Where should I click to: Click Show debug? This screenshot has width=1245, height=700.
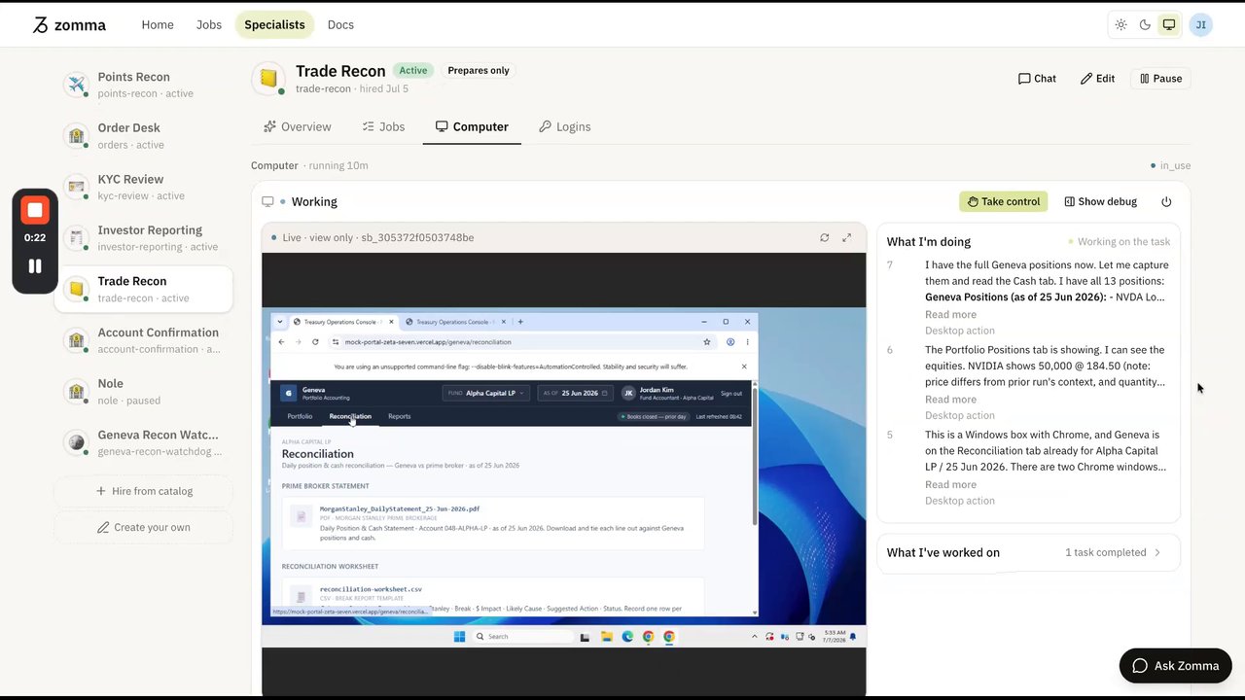pyautogui.click(x=1100, y=201)
